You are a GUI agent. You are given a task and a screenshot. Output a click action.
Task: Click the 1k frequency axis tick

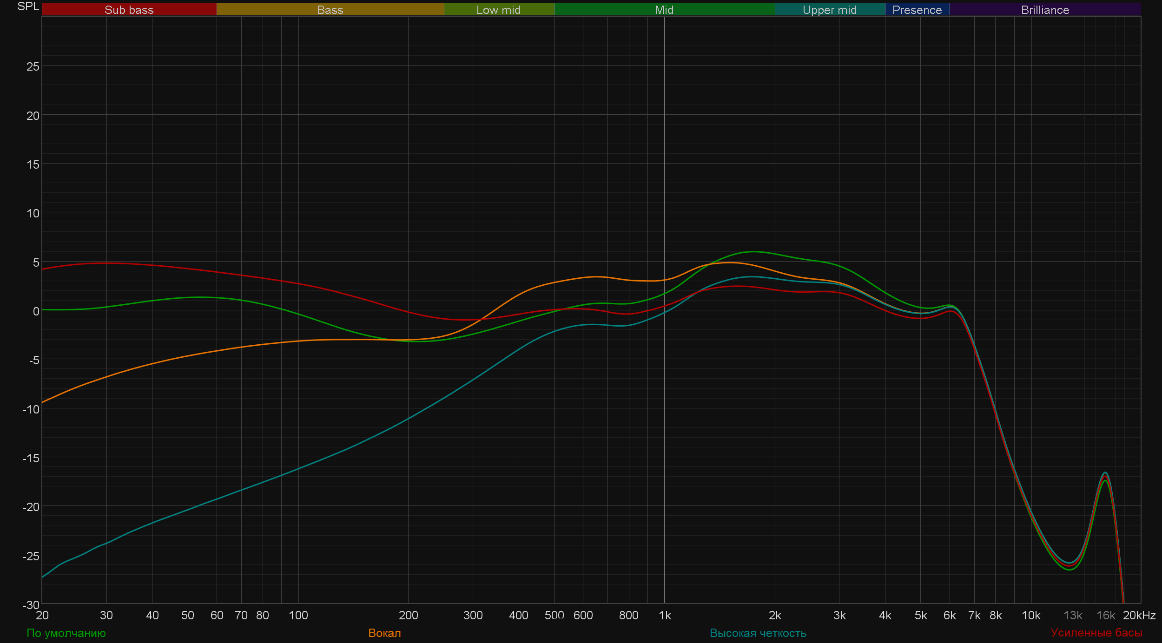(x=665, y=615)
